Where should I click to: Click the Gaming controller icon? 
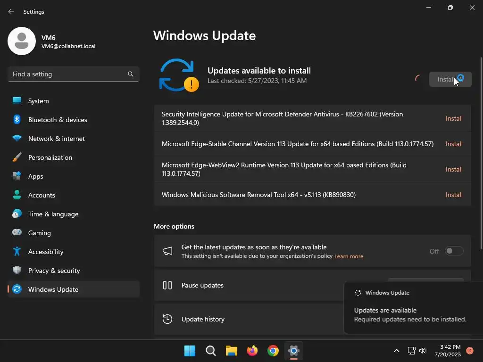[x=17, y=232]
